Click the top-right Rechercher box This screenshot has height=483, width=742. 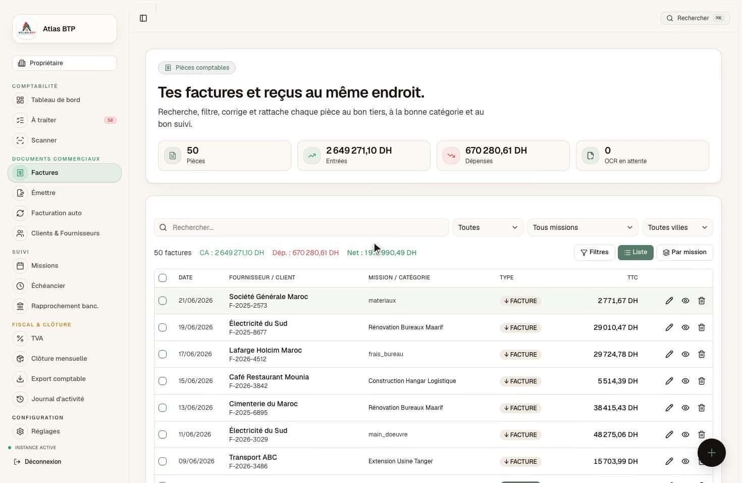(x=695, y=18)
